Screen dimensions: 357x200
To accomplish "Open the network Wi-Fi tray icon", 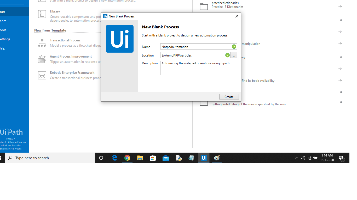I will [x=309, y=158].
